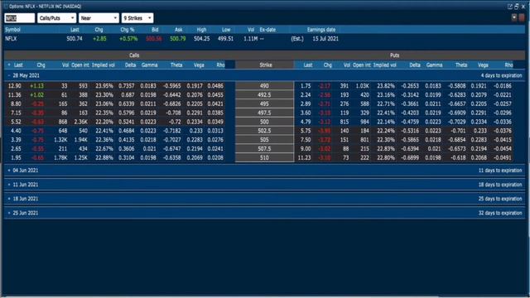Select the 505 strike cell
Image resolution: width=530 pixels, height=298 pixels.
pos(264,140)
